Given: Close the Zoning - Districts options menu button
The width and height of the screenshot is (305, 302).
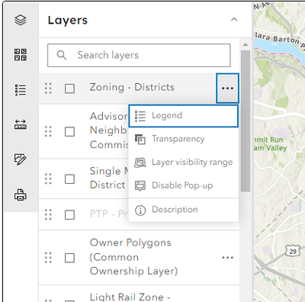Looking at the screenshot, I should [x=227, y=88].
